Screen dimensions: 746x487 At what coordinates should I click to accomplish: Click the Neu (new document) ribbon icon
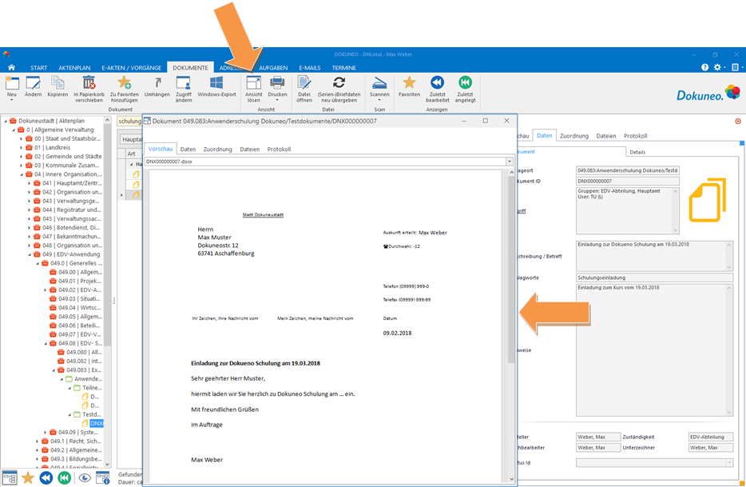point(12,83)
